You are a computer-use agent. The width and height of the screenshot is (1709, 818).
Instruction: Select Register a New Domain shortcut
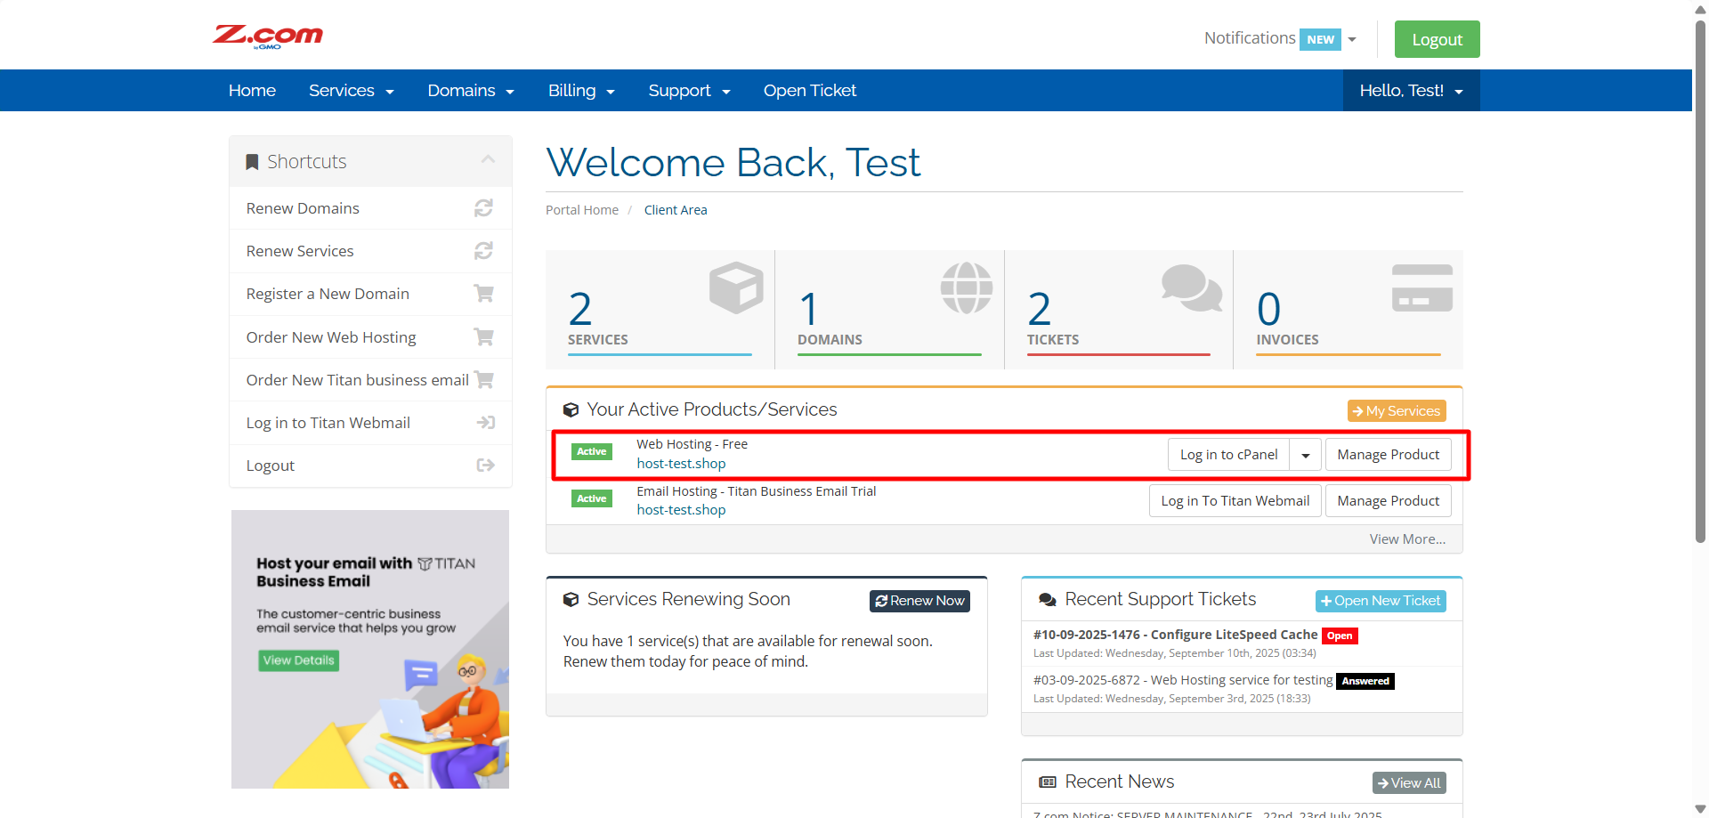(370, 294)
